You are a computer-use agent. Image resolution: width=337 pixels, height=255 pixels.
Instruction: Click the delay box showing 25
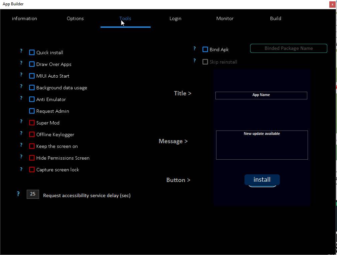[x=33, y=194]
